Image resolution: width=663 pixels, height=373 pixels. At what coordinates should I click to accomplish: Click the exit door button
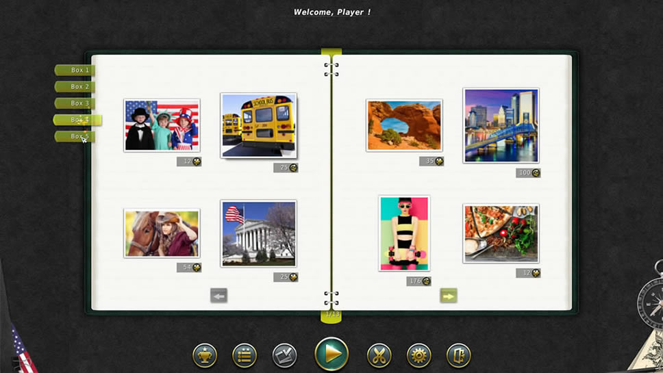(458, 355)
